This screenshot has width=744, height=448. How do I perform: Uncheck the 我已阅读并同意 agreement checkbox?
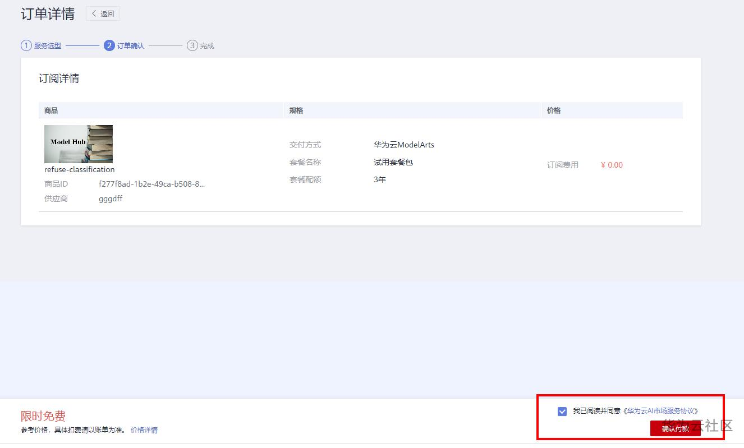[x=562, y=412]
